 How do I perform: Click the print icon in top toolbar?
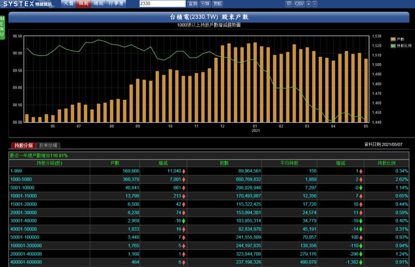click(x=289, y=4)
